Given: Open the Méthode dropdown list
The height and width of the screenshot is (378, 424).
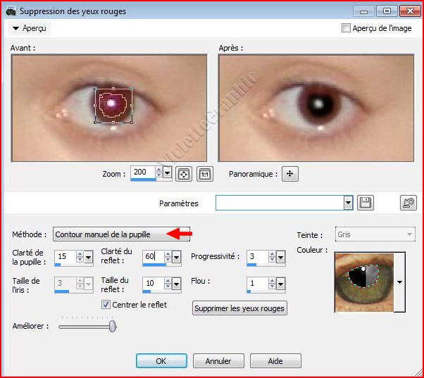Looking at the screenshot, I should (x=113, y=234).
